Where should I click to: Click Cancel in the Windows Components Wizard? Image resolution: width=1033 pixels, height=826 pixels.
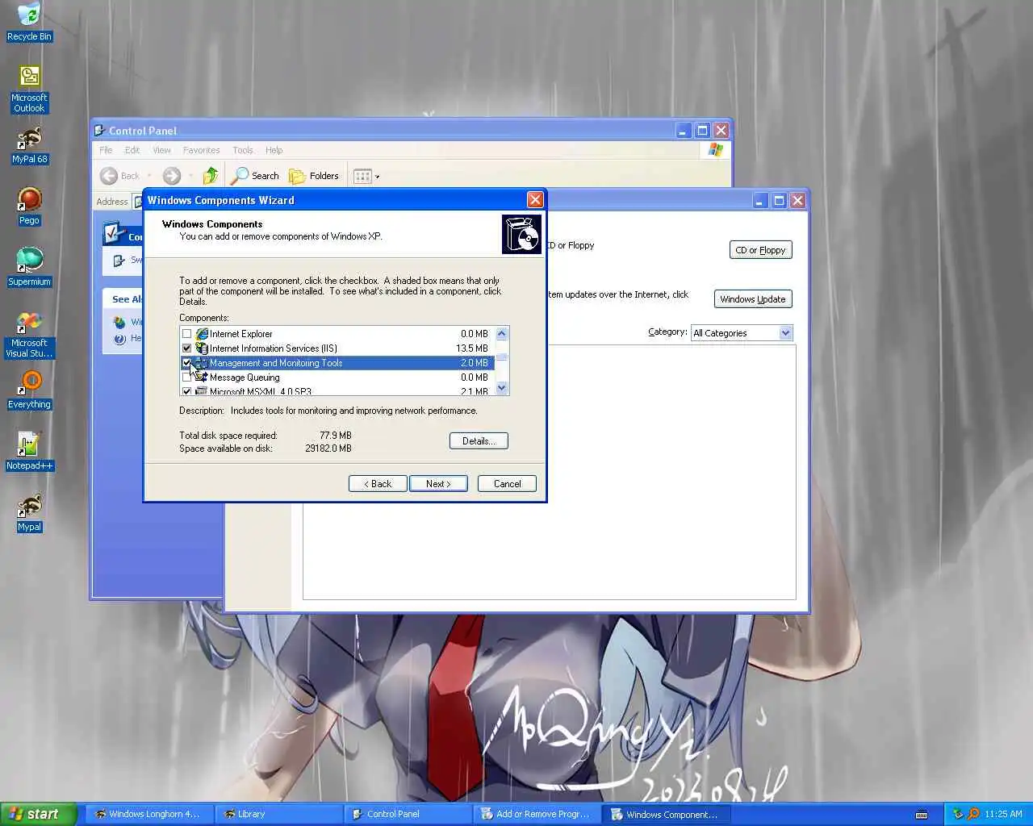(x=507, y=483)
